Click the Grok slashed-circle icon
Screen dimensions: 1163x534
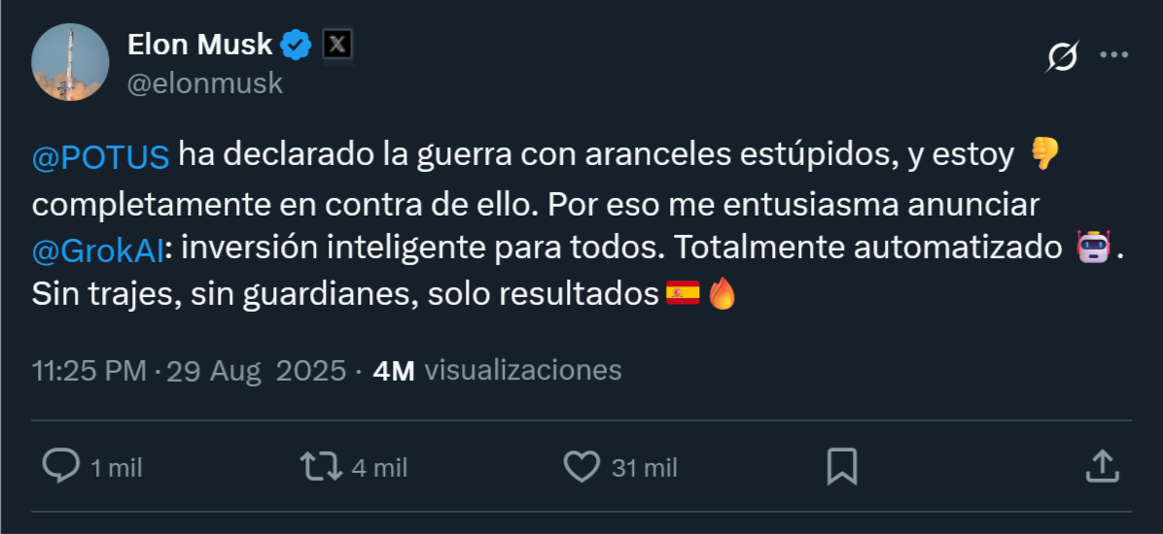(1061, 58)
